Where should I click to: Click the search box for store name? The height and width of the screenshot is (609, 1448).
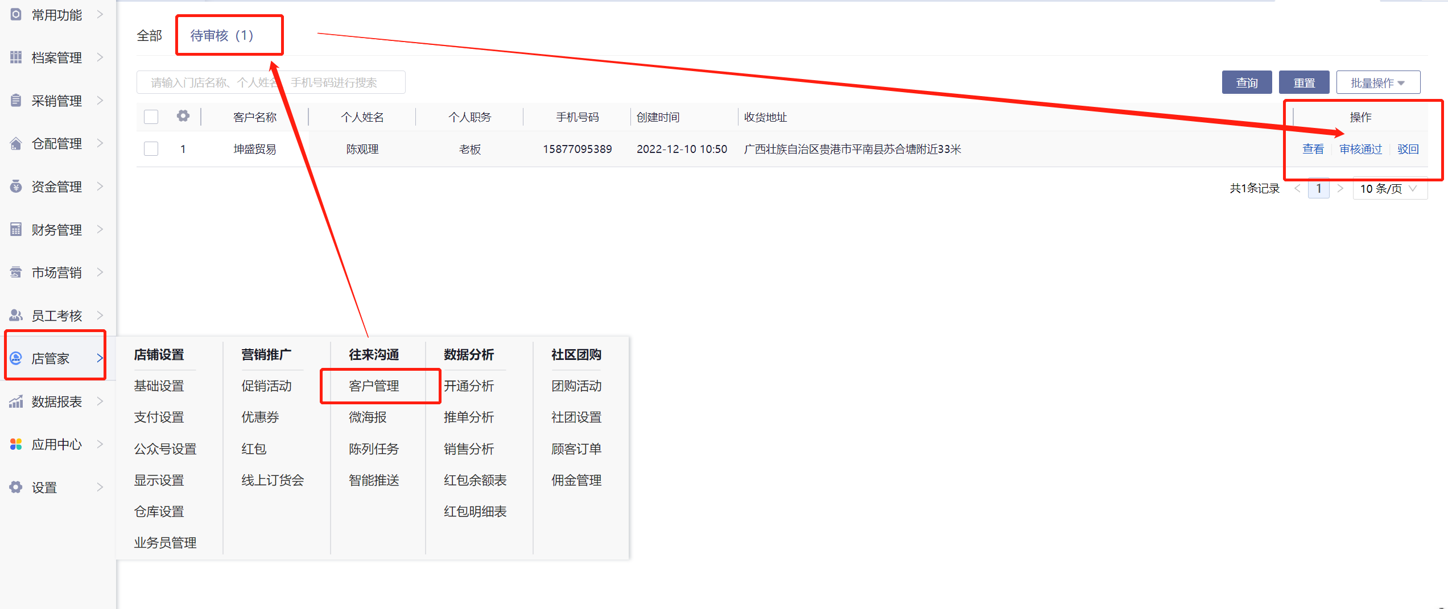click(x=271, y=83)
